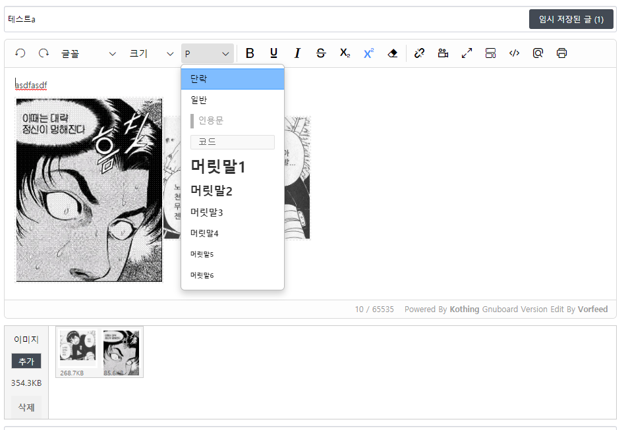628x430 pixels.
Task: Toggle bold formatting
Action: (250, 53)
